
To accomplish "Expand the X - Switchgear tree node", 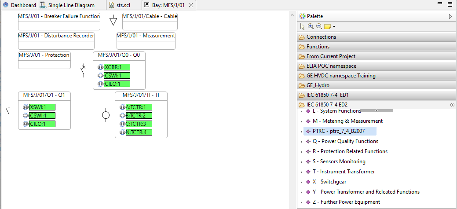I will coord(301,182).
